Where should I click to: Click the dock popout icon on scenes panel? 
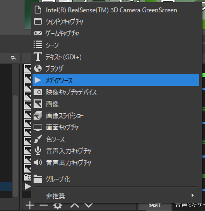13,58
